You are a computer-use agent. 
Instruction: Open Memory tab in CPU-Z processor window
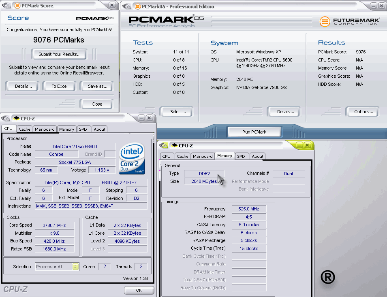(66, 129)
